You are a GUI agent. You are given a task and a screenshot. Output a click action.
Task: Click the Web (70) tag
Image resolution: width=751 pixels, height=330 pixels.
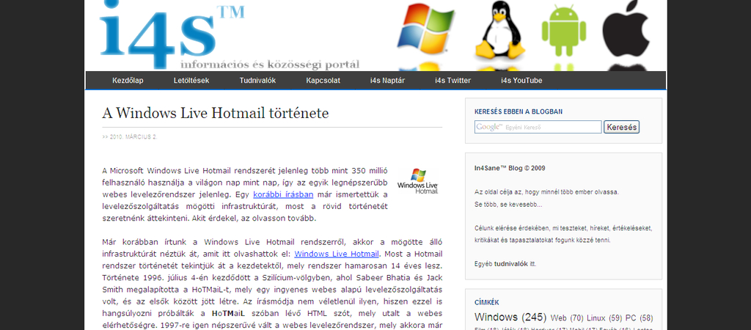tap(567, 318)
